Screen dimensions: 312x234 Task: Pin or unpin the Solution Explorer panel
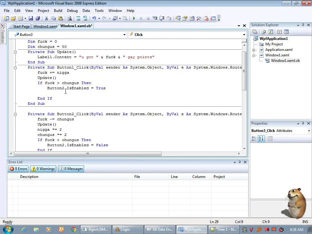(x=303, y=25)
